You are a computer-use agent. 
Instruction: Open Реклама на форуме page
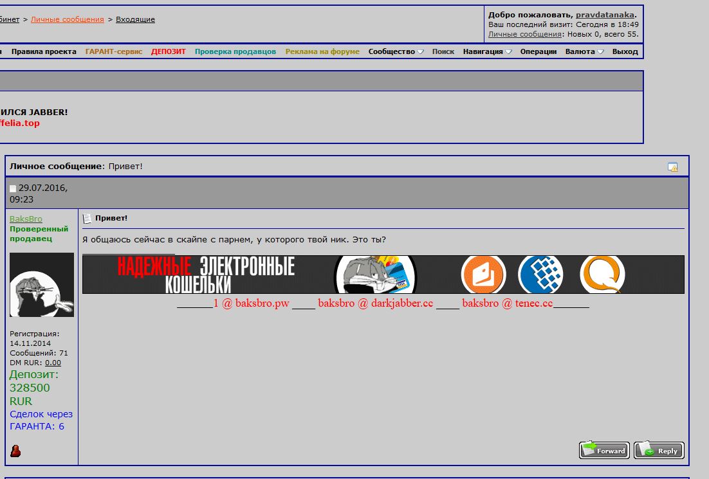[322, 51]
